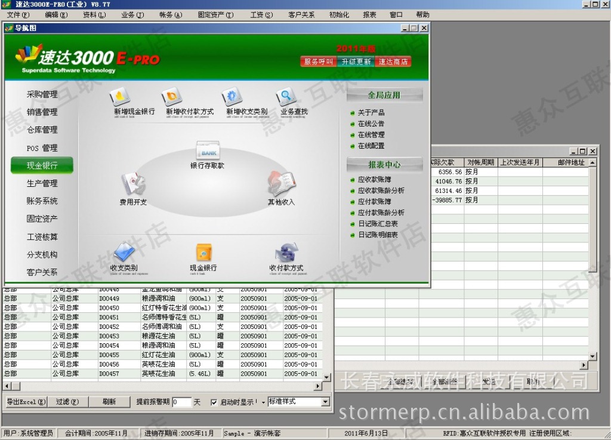611x440 pixels.
Task: Open the 费用开支 icon
Action: 133,184
